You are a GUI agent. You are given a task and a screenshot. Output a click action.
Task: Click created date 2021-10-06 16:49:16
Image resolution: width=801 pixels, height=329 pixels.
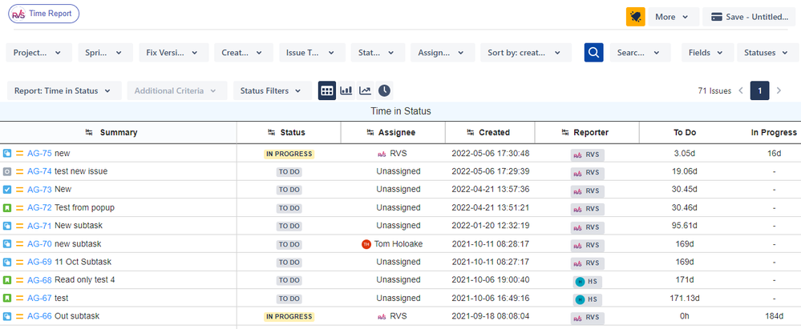tap(491, 298)
